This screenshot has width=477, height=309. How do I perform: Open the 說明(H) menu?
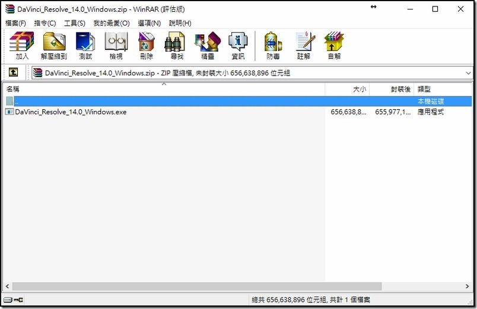coord(180,23)
